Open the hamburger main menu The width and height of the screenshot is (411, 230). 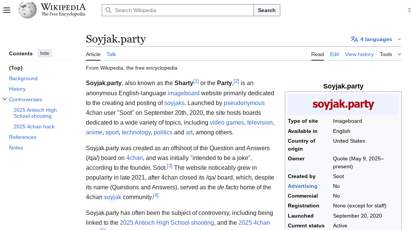(x=7, y=10)
